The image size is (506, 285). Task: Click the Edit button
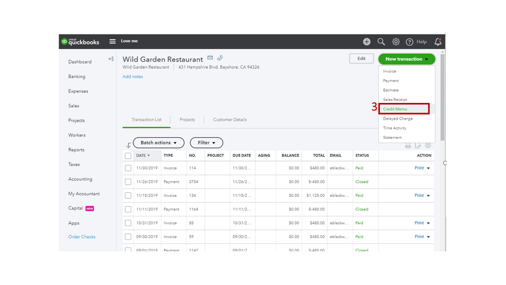pyautogui.click(x=362, y=58)
